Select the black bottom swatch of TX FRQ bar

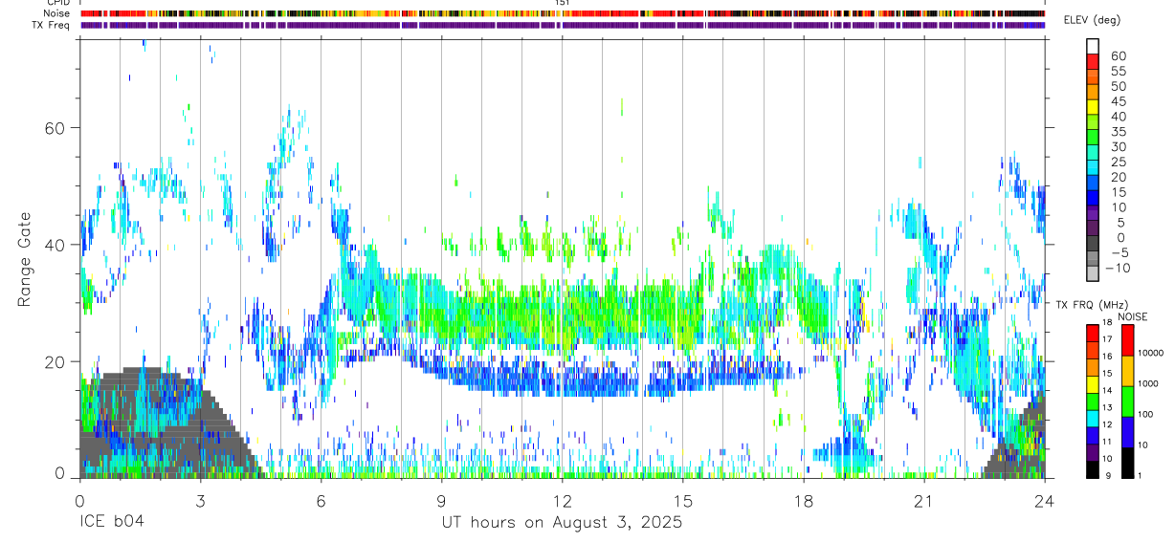point(1092,469)
